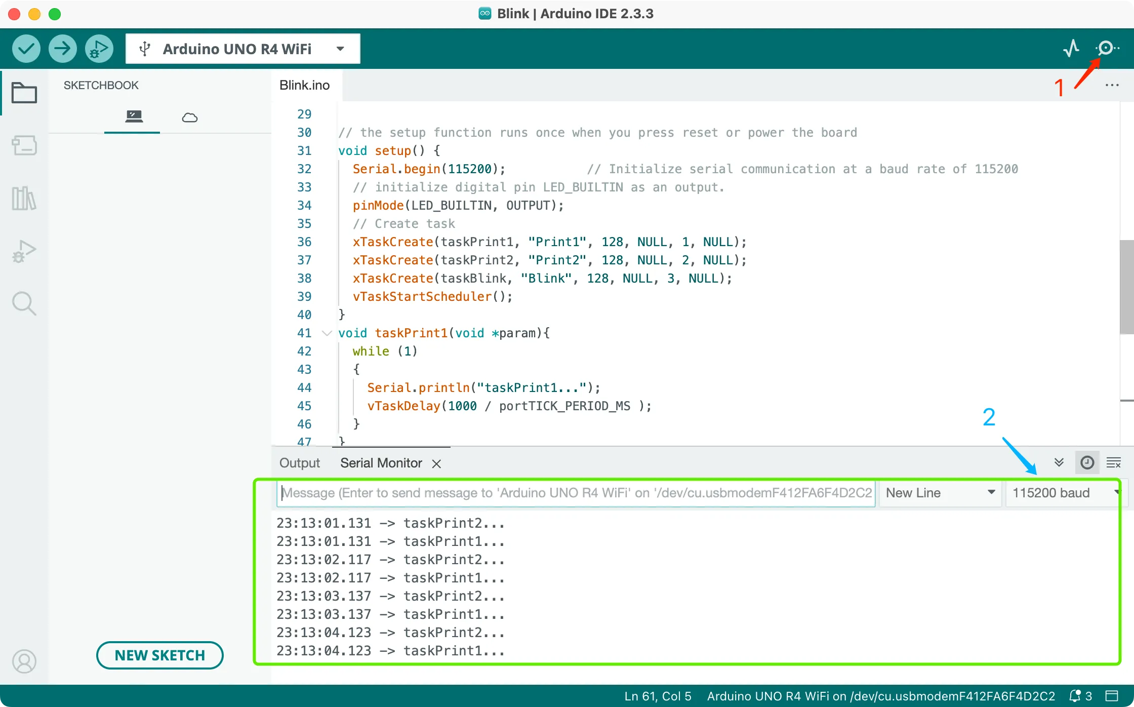Click the pinMode(LED_BUILTIN, OUTPUT) line

[458, 206]
